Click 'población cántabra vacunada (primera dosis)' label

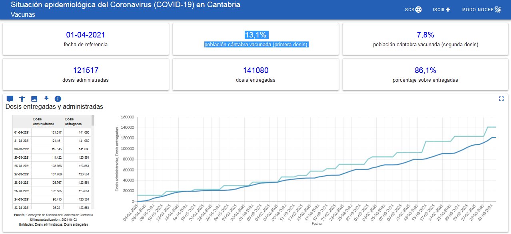pos(256,44)
